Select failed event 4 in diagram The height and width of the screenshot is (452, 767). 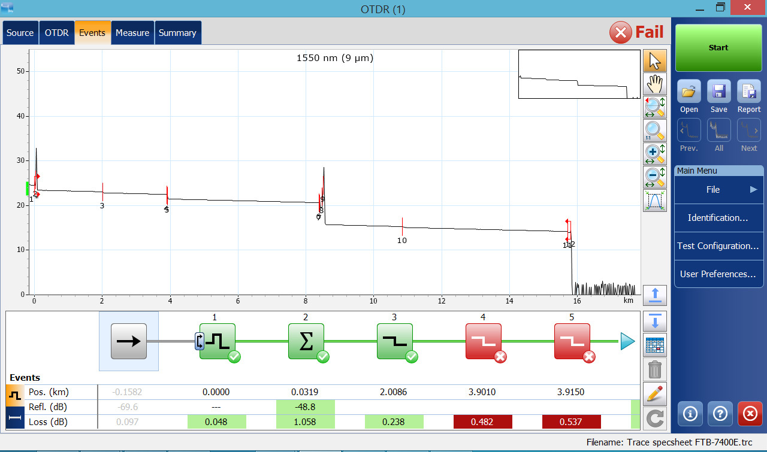click(484, 341)
